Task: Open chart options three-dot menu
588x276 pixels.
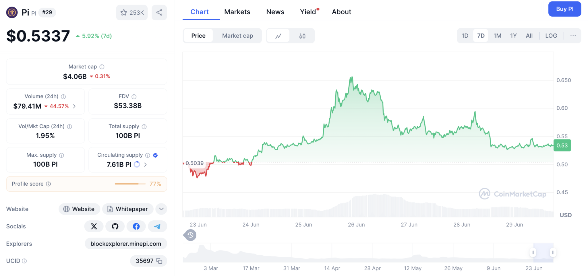Action: (573, 36)
